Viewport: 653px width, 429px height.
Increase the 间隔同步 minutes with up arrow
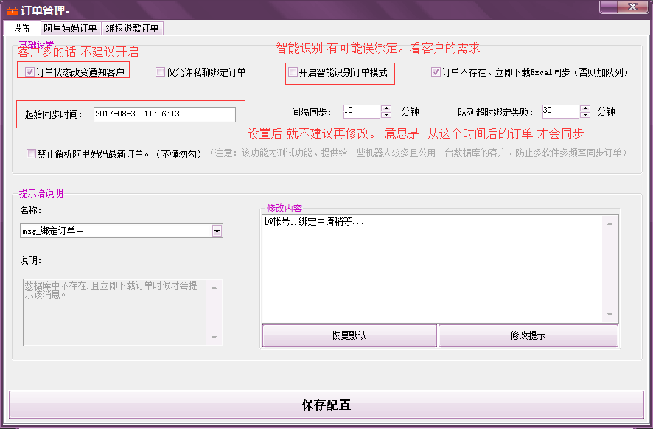[x=386, y=108]
